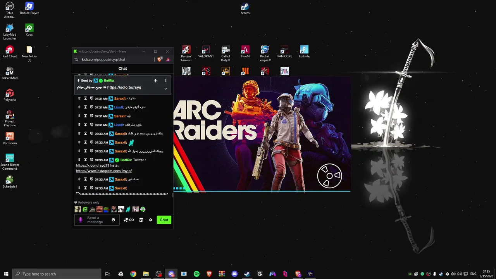
Task: Select the FiveM desktop shortcut
Action: click(245, 52)
